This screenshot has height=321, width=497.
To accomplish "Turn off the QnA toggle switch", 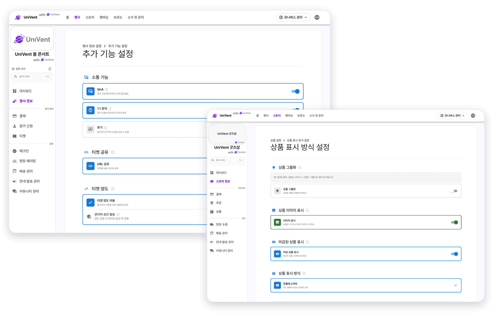I will coord(295,91).
